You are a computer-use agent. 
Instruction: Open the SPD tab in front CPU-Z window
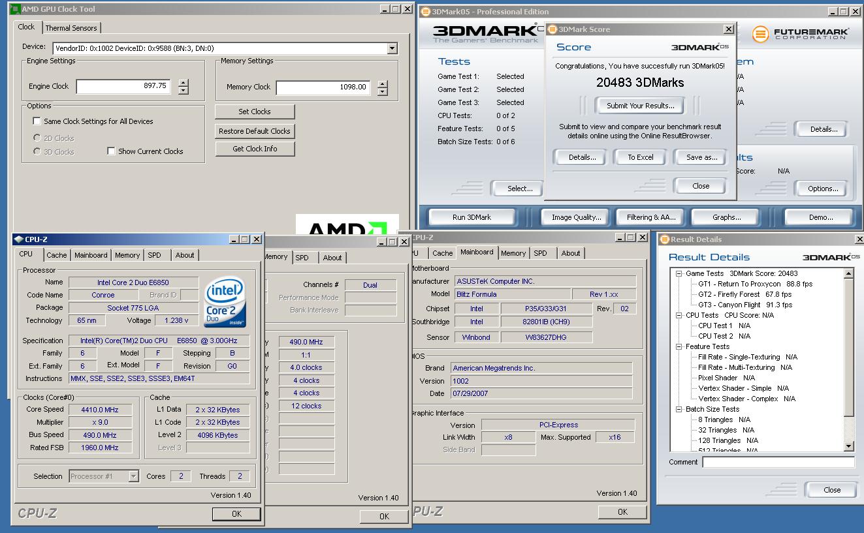[154, 255]
